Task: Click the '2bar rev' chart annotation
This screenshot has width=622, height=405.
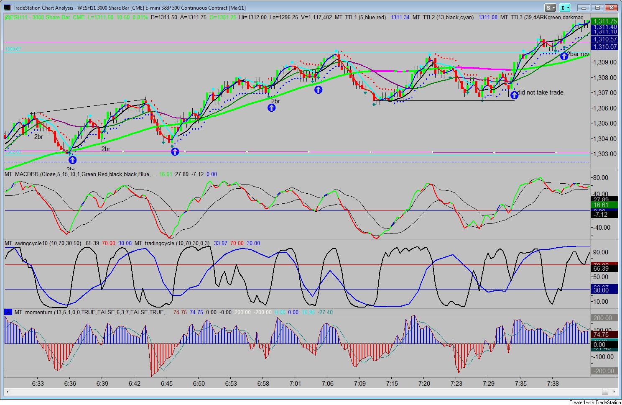Action: [x=578, y=54]
